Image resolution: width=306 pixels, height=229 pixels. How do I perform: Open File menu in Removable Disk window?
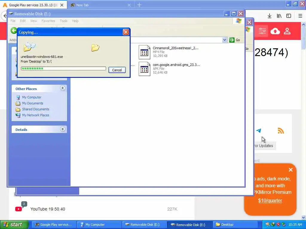click(13, 21)
